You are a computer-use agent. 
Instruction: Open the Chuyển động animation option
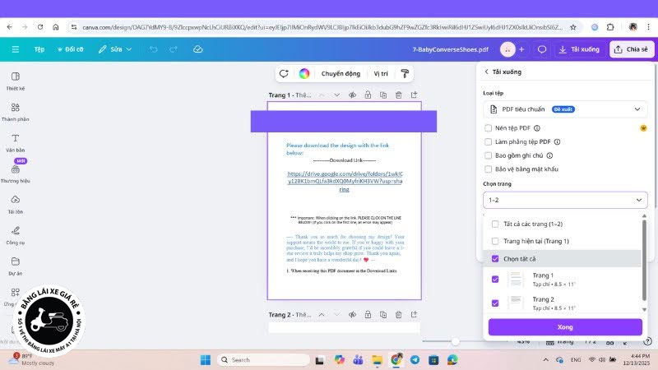pyautogui.click(x=341, y=73)
